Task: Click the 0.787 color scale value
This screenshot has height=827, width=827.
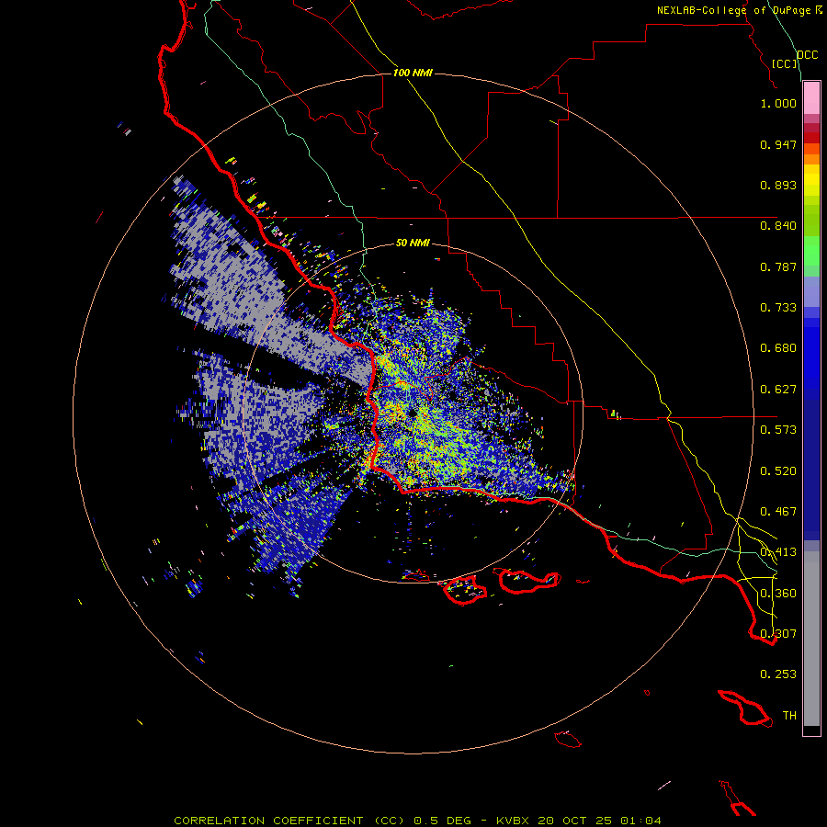Action: (778, 266)
